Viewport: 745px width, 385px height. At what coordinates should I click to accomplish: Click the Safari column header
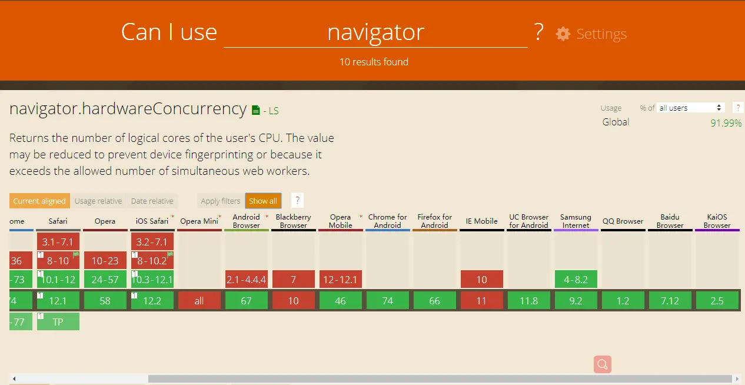point(58,221)
